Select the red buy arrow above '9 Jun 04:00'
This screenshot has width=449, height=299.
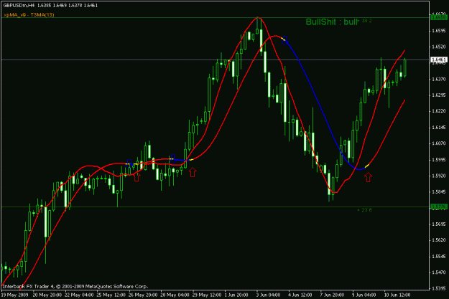pyautogui.click(x=368, y=177)
